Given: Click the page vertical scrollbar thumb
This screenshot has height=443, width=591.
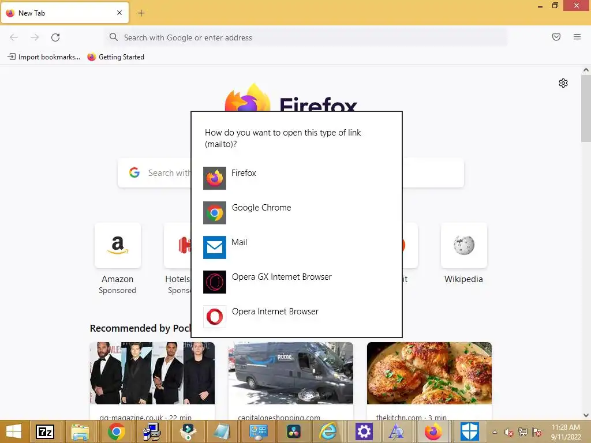Looking at the screenshot, I should pos(586,108).
